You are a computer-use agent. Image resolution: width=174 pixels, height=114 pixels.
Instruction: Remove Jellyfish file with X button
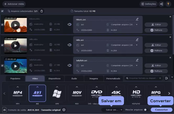pyautogui.click(x=170, y=58)
